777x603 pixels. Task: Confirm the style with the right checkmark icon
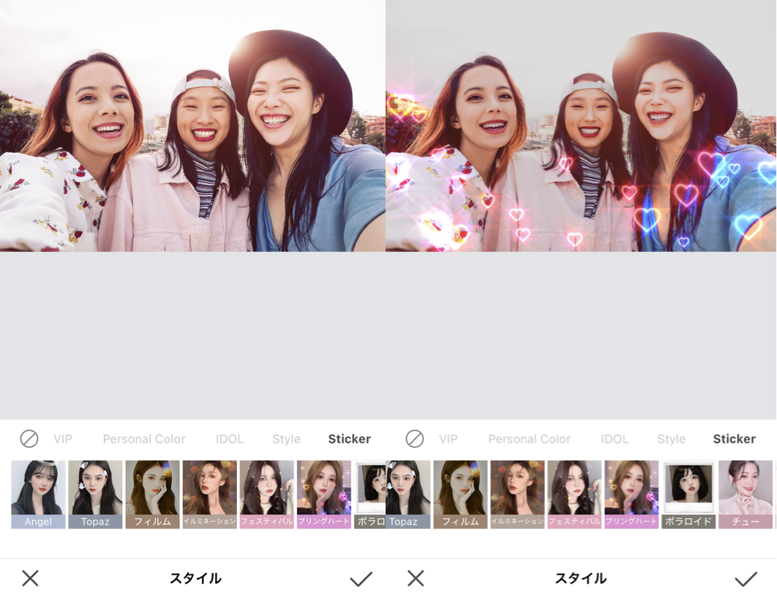[x=747, y=578]
